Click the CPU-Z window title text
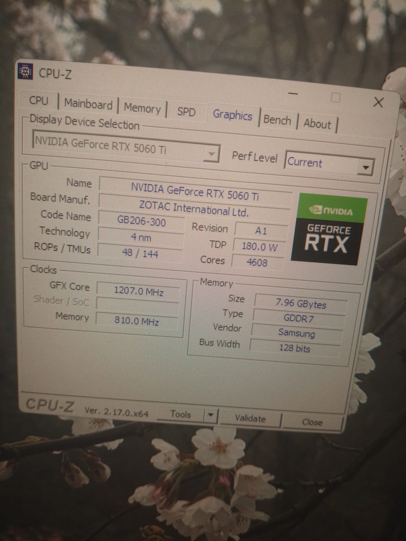Screen dimensions: 406x541 click(x=55, y=74)
